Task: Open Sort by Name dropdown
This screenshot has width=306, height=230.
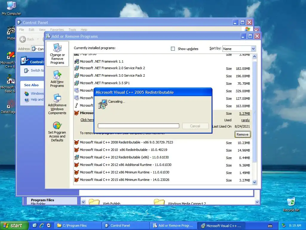Action: point(253,49)
